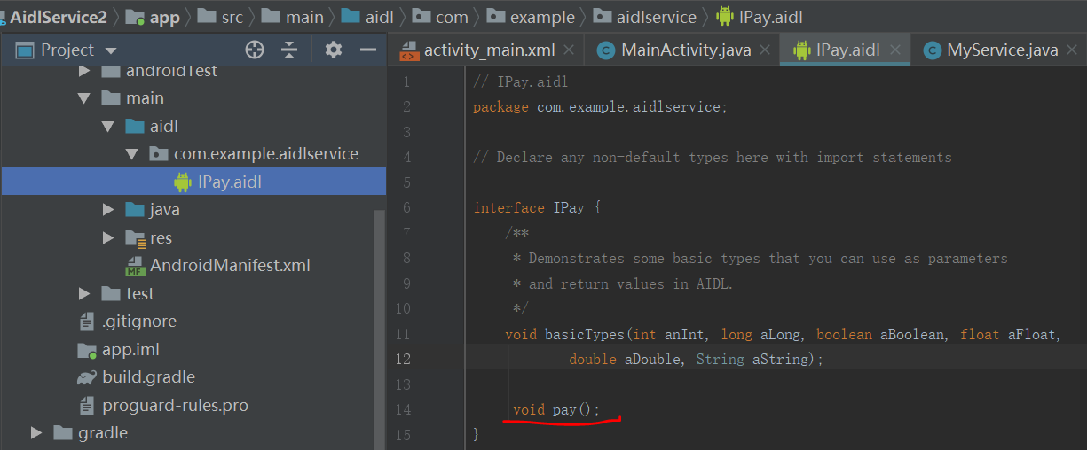
Task: Click the '// IPay.aidl' comment line
Action: (x=520, y=81)
